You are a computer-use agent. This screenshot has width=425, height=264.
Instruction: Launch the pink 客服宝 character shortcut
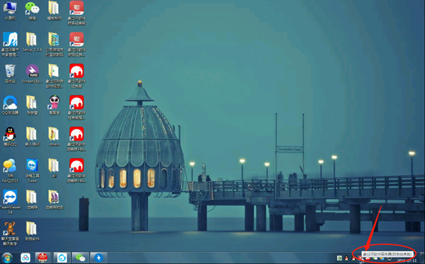55,105
